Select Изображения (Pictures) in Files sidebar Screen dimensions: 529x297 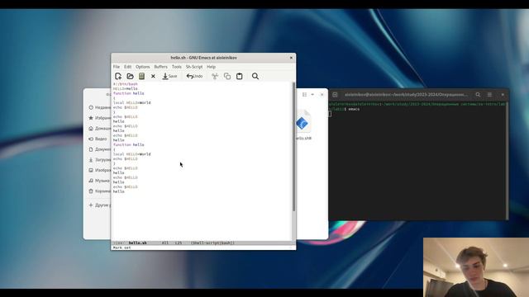click(100, 170)
